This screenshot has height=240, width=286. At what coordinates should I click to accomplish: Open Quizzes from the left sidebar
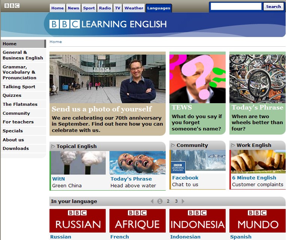(12, 95)
